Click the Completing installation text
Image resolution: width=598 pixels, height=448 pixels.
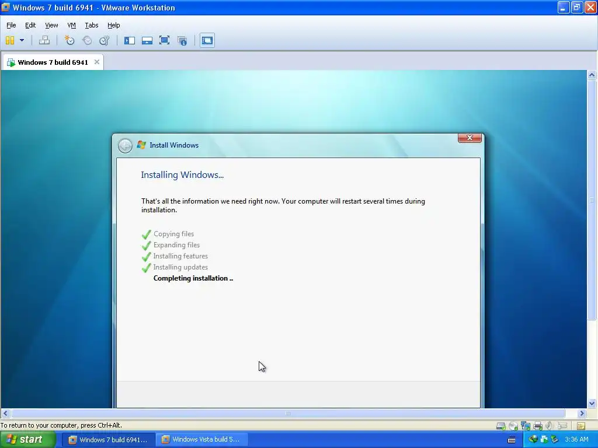(x=193, y=278)
